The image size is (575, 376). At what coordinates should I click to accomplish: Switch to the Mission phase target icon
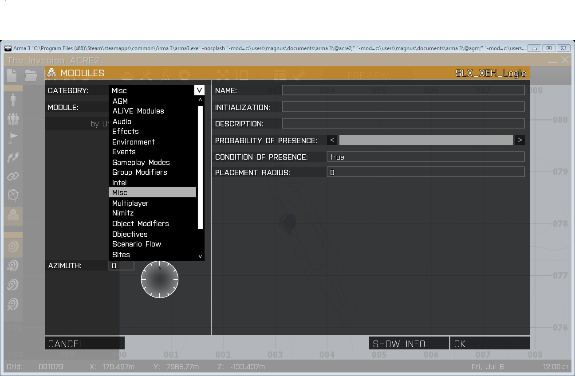coord(13,247)
